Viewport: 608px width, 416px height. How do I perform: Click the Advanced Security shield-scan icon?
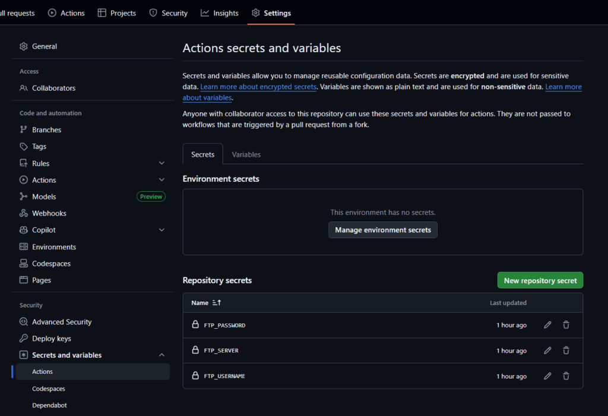tap(24, 322)
